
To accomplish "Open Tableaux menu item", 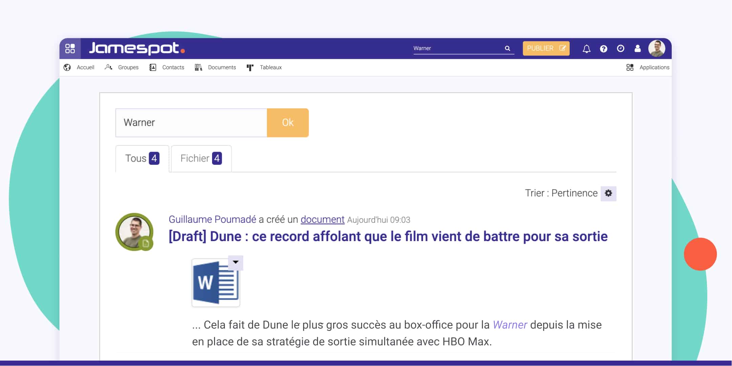I will click(x=271, y=67).
